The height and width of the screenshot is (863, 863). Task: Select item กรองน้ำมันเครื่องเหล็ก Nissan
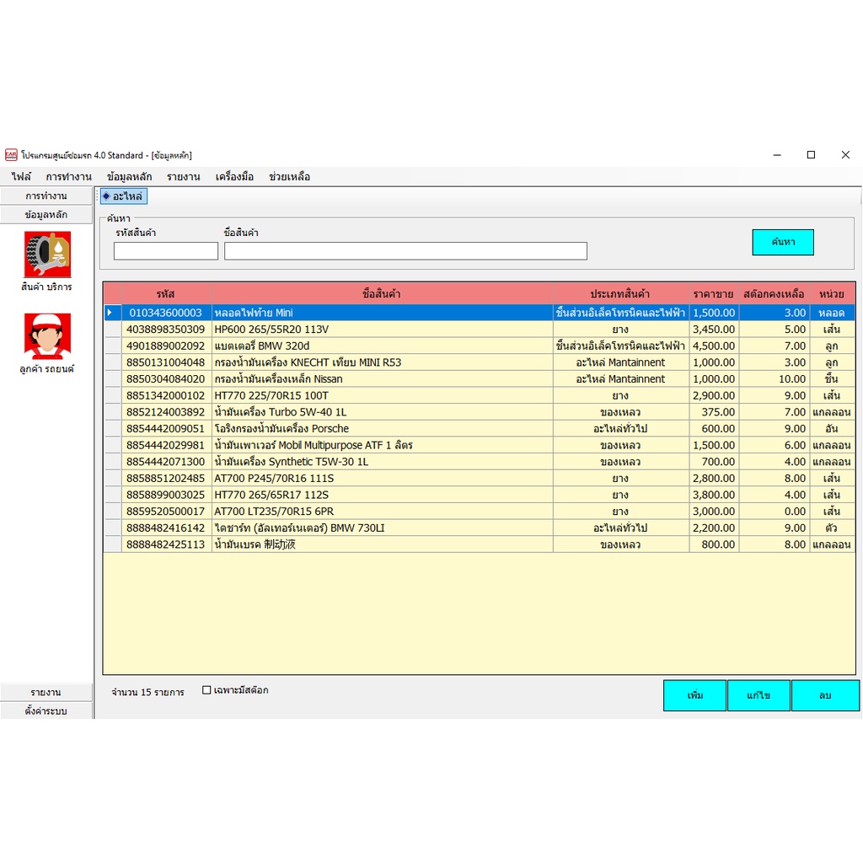pos(382,378)
